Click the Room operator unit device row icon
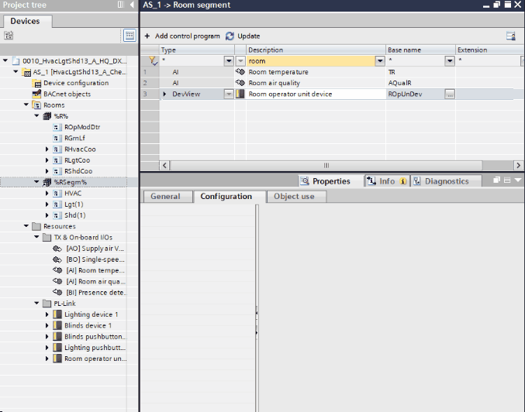 point(240,94)
